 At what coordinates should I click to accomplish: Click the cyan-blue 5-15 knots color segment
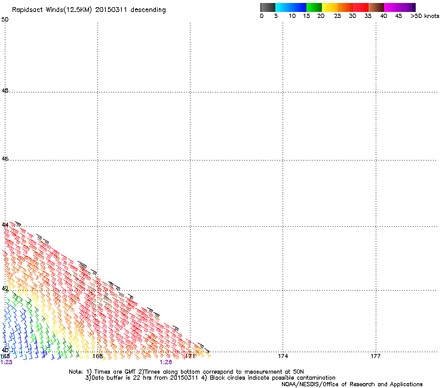[x=291, y=7]
